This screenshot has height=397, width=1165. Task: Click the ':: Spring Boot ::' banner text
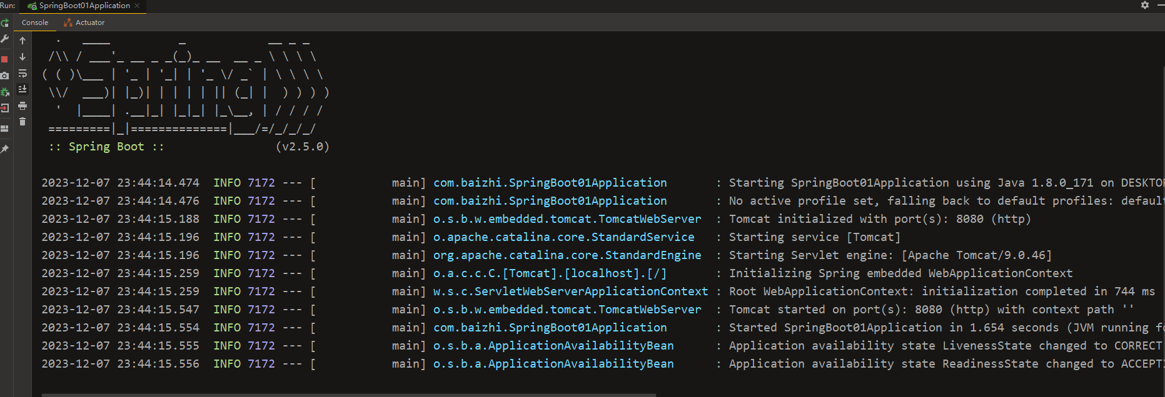click(x=106, y=147)
